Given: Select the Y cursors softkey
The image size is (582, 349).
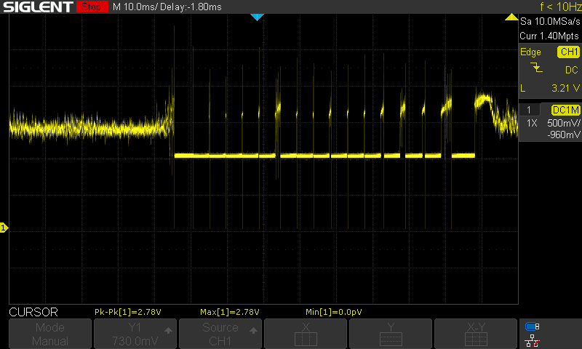Looking at the screenshot, I should (391, 334).
